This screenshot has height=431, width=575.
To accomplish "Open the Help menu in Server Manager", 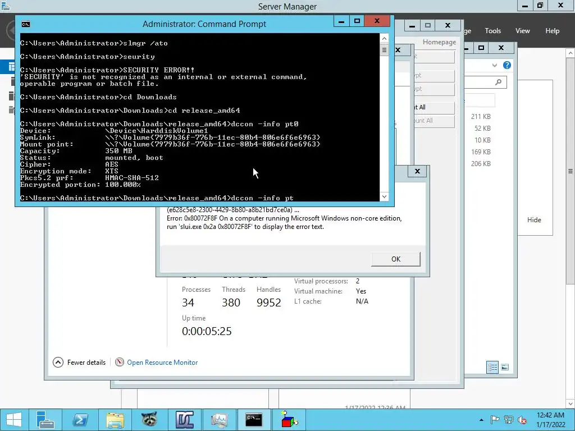I will click(553, 31).
